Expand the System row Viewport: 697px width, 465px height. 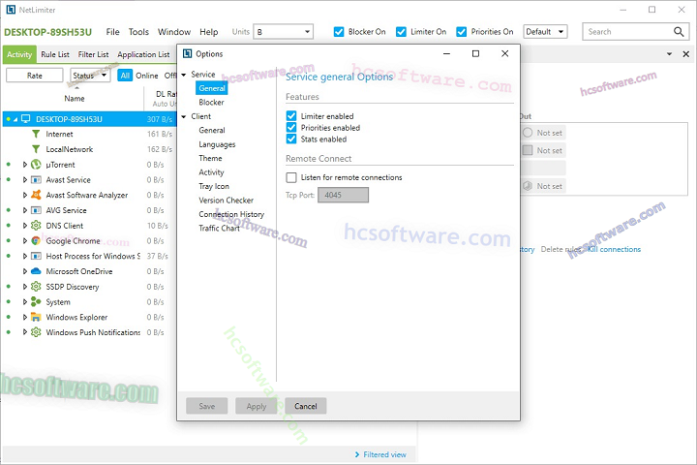tap(25, 301)
